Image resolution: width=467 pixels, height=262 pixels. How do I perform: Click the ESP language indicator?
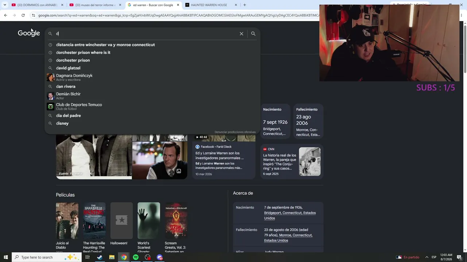(434, 257)
